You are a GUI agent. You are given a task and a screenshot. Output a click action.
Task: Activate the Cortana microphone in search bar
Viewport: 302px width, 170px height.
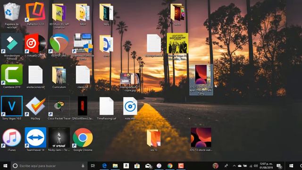83,166
